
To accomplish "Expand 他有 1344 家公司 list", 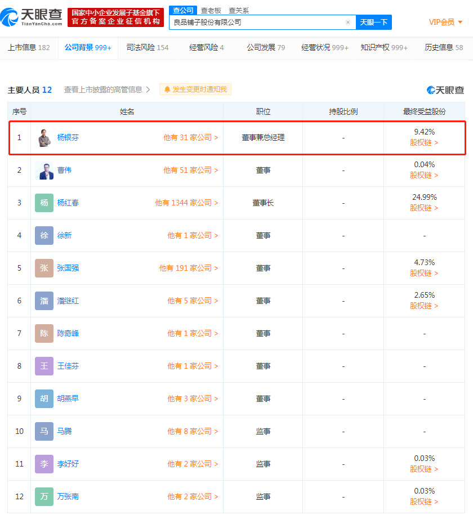I will [x=186, y=203].
